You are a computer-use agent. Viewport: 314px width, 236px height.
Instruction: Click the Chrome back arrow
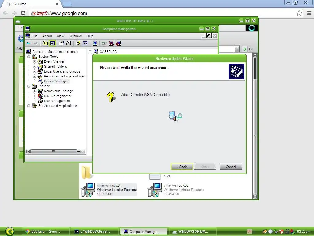[x=6, y=13]
